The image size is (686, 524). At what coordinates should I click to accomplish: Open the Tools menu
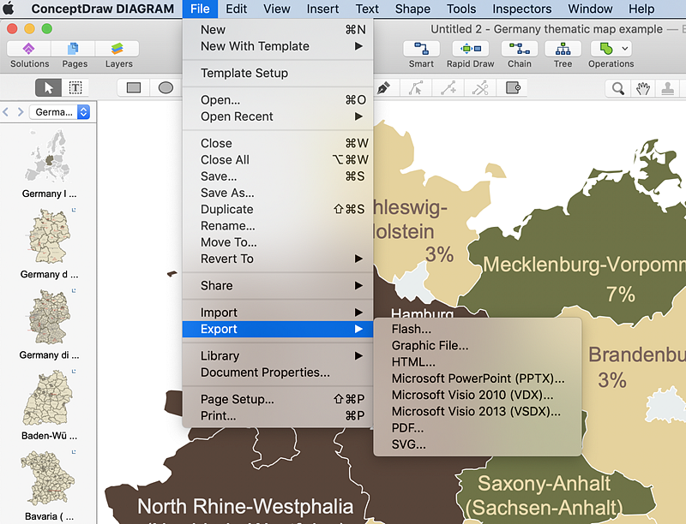(461, 9)
